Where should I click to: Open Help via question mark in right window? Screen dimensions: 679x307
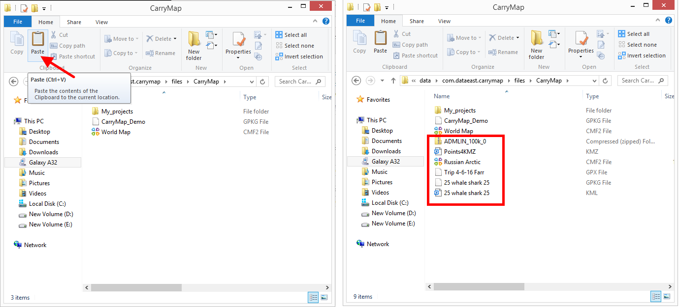tap(668, 21)
